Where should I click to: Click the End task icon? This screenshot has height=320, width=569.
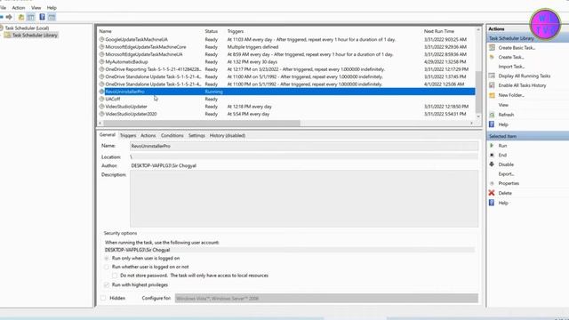[492, 155]
